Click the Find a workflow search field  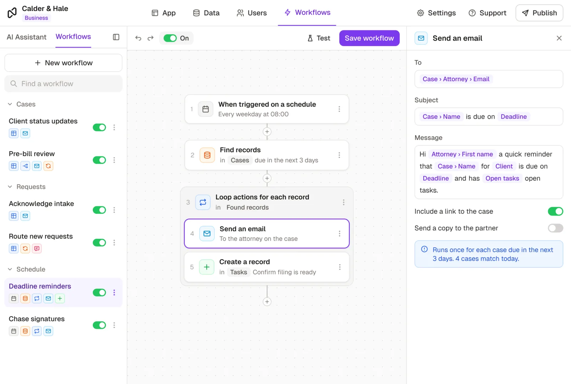pyautogui.click(x=64, y=84)
